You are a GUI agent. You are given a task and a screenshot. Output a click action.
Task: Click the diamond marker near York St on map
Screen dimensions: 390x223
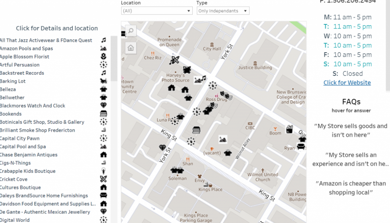(163, 148)
